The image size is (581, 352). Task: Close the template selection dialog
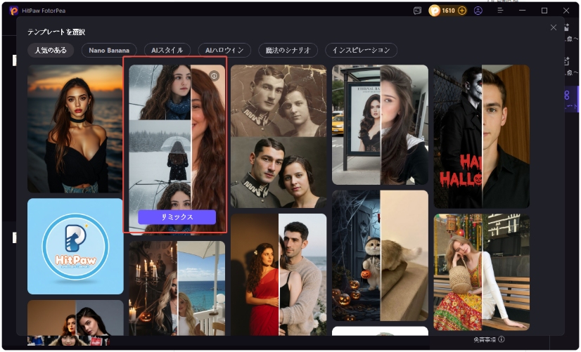tap(554, 27)
